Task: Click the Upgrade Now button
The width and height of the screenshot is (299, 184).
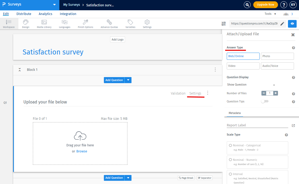Action: click(265, 4)
